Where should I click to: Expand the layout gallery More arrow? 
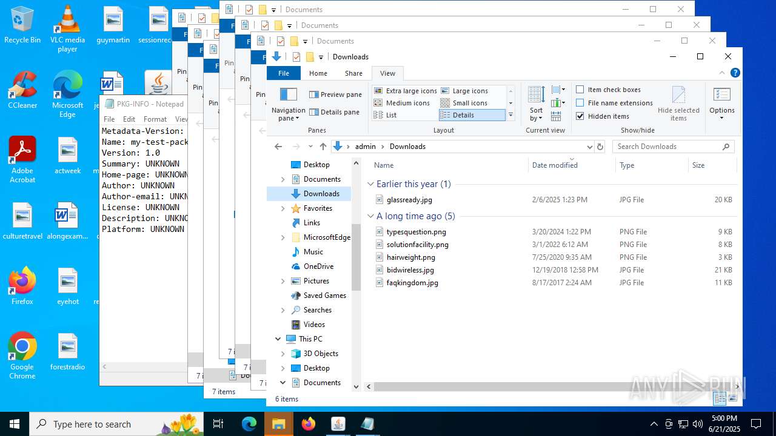pos(510,115)
